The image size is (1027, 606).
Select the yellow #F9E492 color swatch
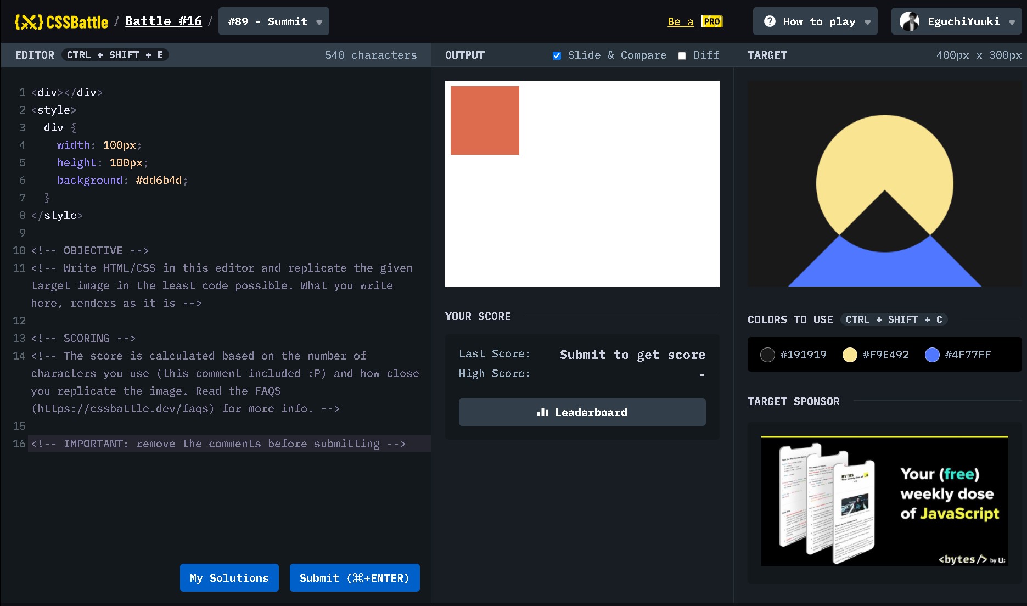(850, 355)
